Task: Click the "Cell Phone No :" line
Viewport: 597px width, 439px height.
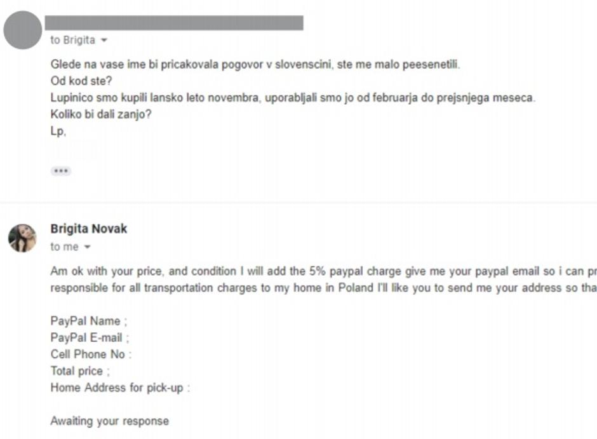Action: [x=91, y=354]
